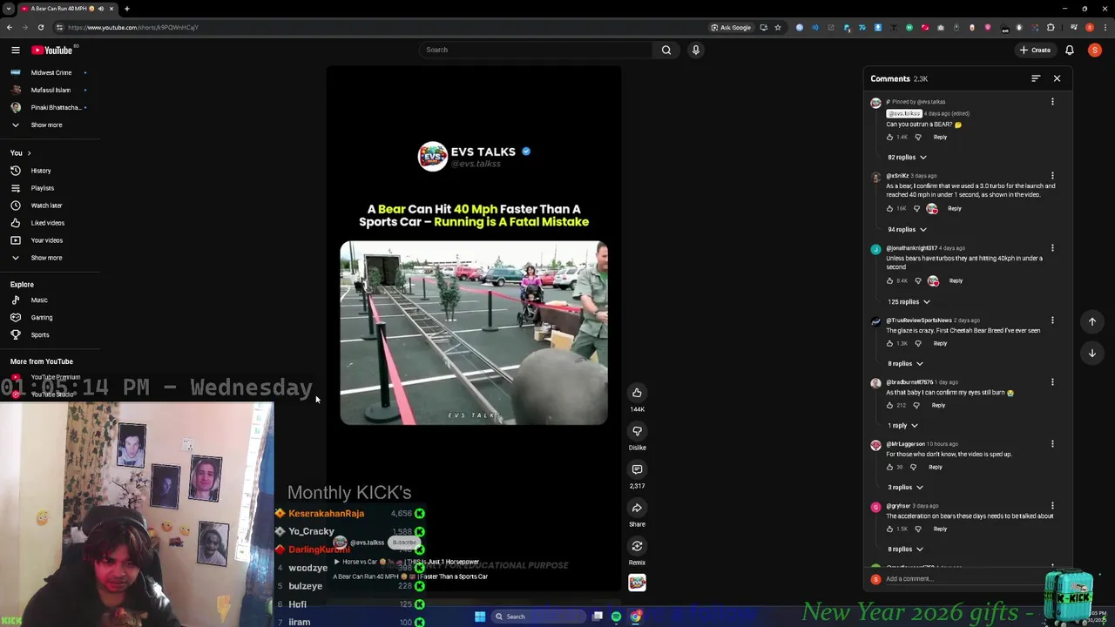Go back in the browser
The image size is (1115, 627).
click(x=10, y=27)
